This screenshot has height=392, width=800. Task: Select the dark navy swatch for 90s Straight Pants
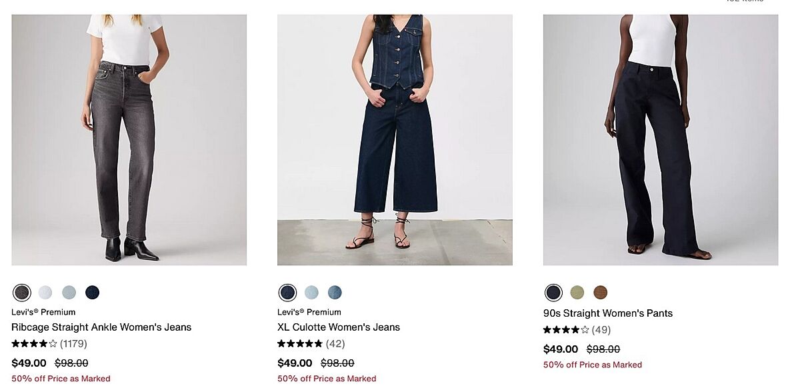[553, 293]
